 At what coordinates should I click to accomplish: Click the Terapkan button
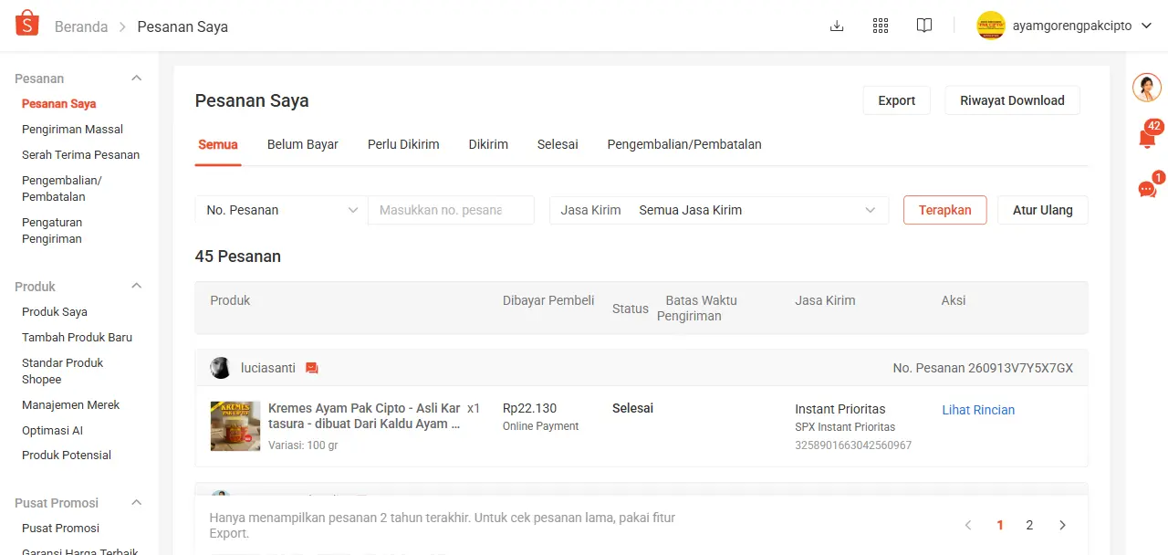coord(944,210)
